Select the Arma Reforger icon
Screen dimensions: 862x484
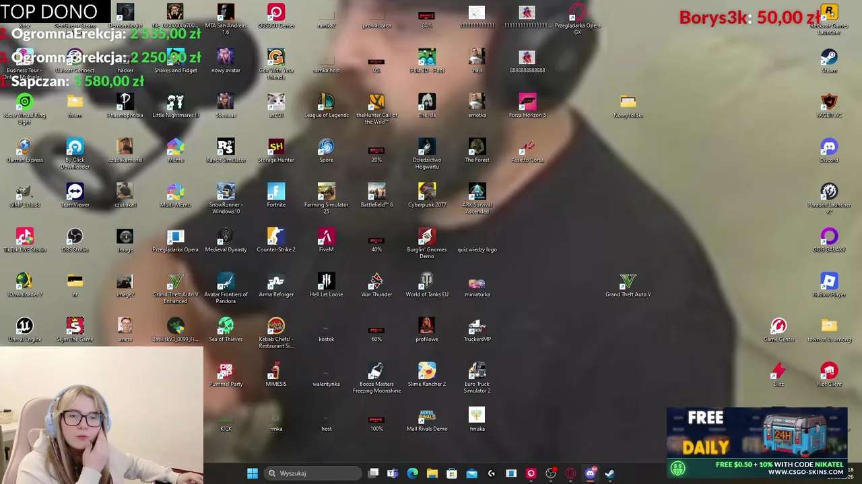[x=276, y=285]
